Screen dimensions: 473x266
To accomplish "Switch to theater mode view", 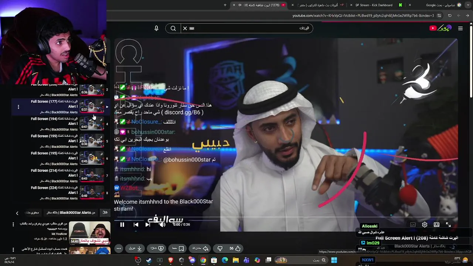I will pyautogui.click(x=436, y=225).
